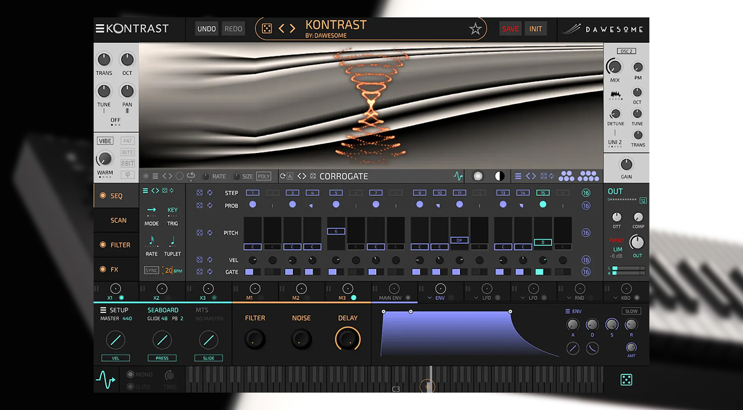The image size is (743, 410).
Task: Expand the RND modulator dropdown chevron
Action: pos(569,298)
